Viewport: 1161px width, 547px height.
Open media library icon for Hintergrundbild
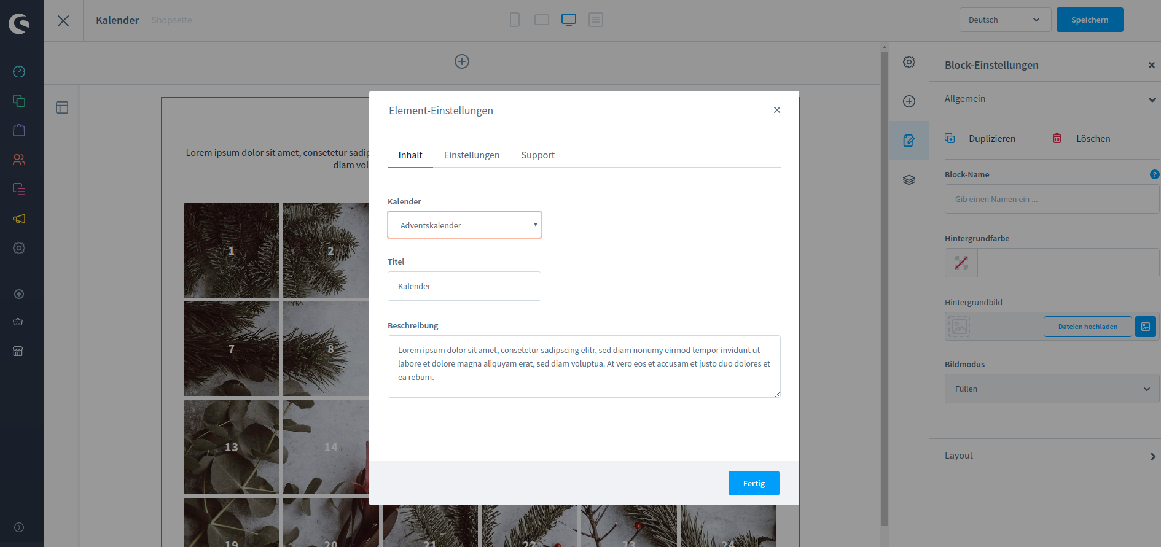(1146, 327)
